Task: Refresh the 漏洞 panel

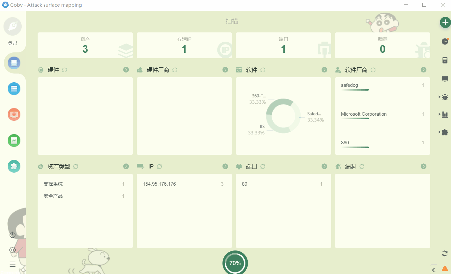Action: tap(362, 167)
